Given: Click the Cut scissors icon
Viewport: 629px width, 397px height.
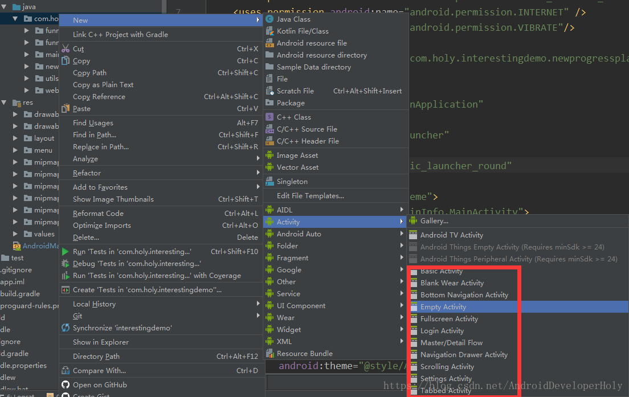Looking at the screenshot, I should coord(66,49).
